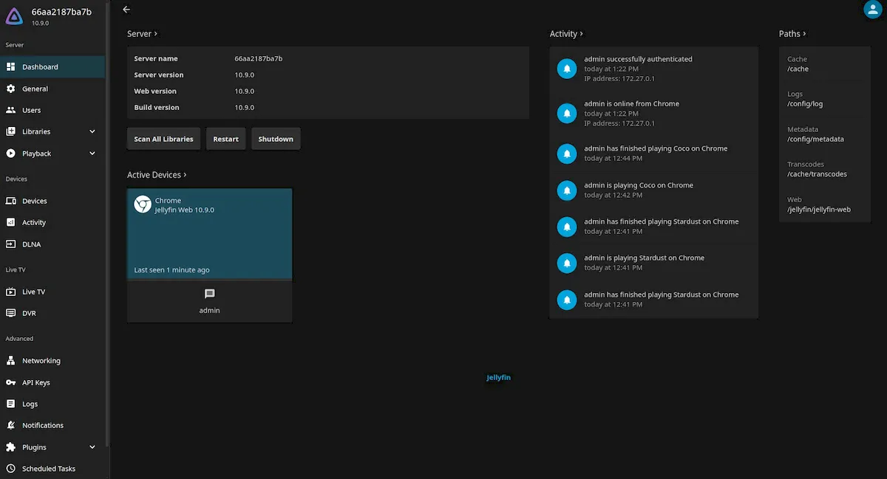Click the Activity chart icon in sidebar
This screenshot has width=887, height=479.
pos(10,222)
